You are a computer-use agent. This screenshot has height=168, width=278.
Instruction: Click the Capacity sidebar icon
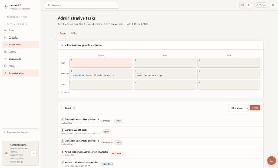click(x=5, y=37)
